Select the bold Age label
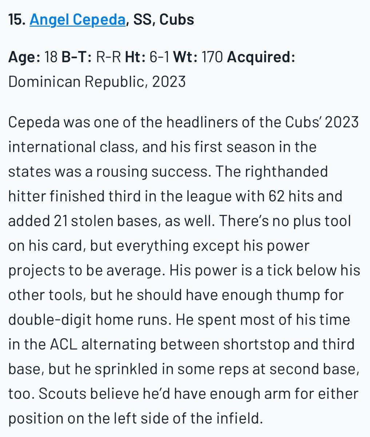Screen dimensions: 370x437 tap(24, 57)
